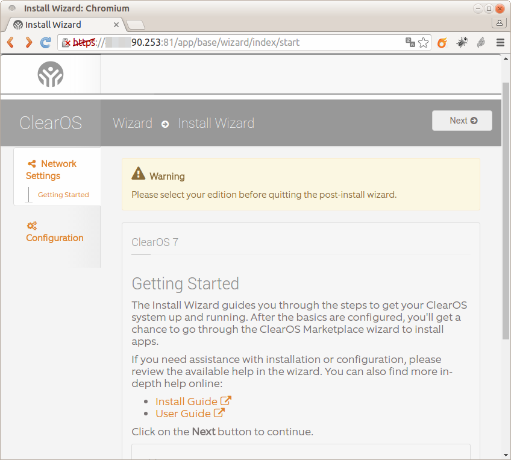Click the Install Wizard breadcrumb

(216, 123)
